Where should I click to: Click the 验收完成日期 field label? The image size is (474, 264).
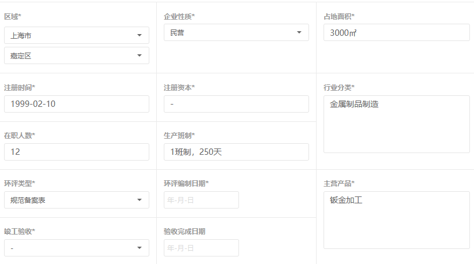[x=185, y=232]
